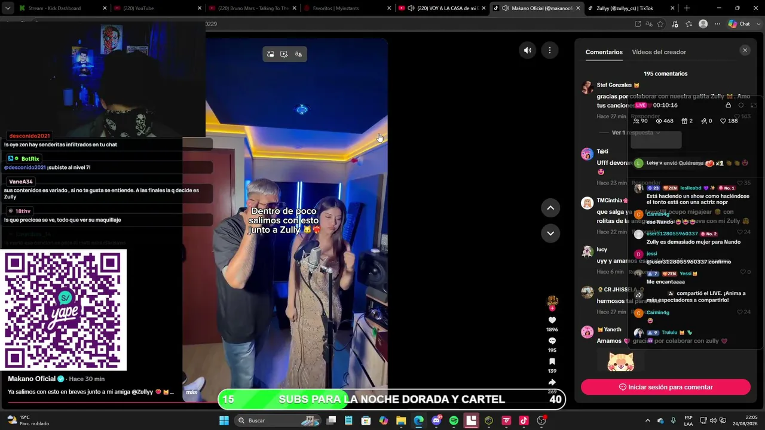The image size is (765, 430).
Task: Open the Makano Oficial creator profile link
Action: tap(32, 379)
